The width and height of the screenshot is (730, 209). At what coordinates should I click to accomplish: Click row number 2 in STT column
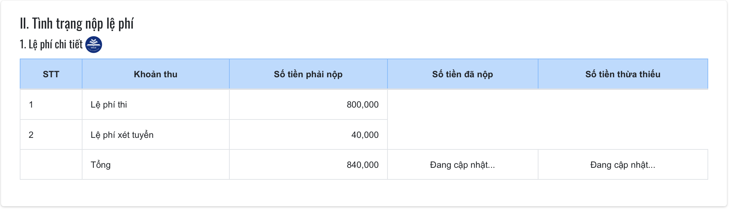(x=31, y=135)
